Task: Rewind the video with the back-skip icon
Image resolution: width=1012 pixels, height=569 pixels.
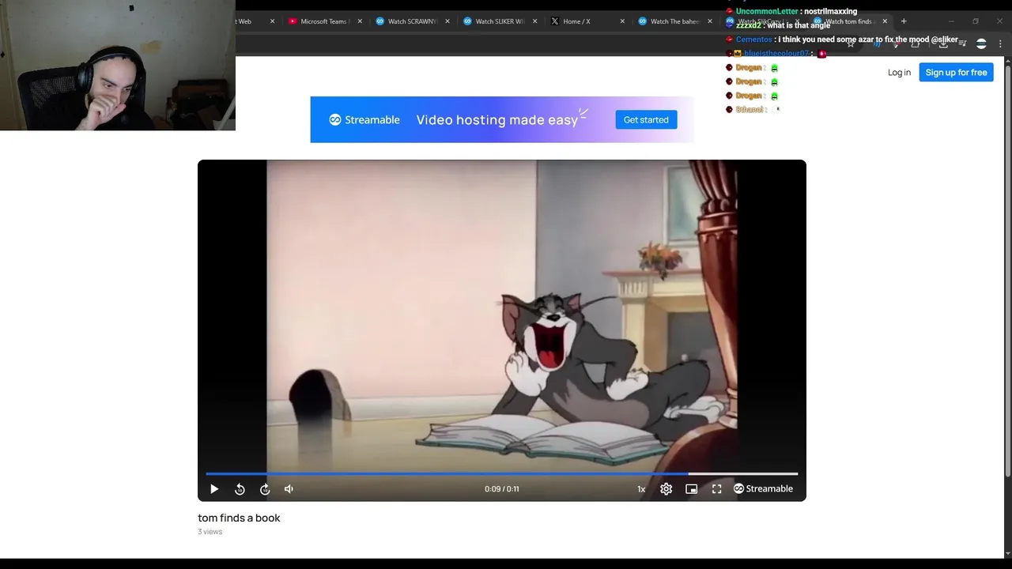Action: coord(240,489)
